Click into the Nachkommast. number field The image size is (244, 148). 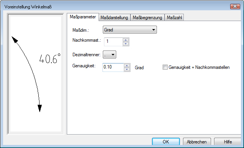[x=114, y=42]
